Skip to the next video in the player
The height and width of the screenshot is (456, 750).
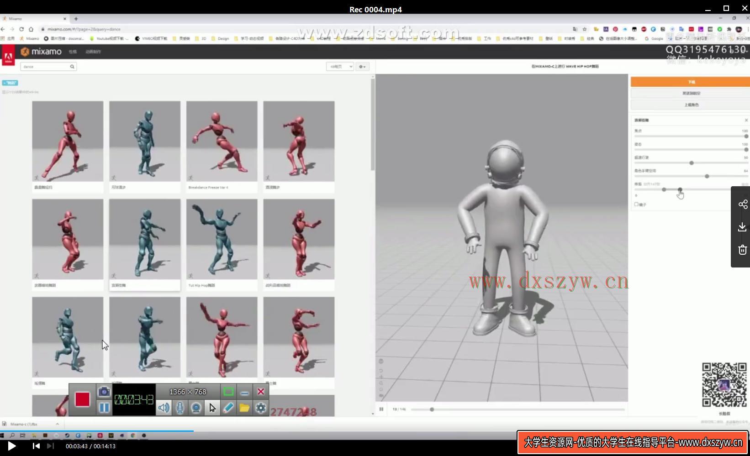pos(50,446)
